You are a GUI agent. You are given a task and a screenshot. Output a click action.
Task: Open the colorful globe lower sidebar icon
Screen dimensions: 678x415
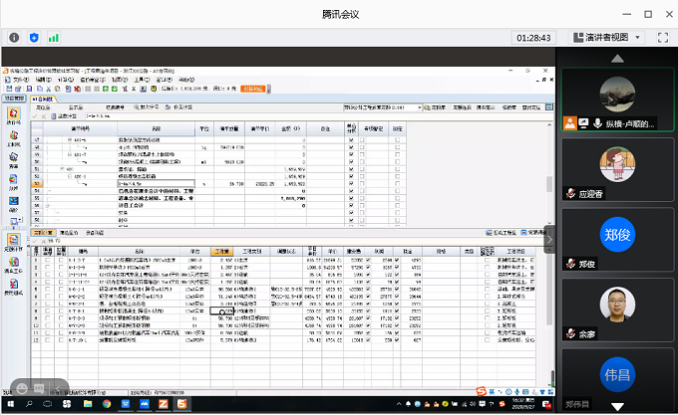(x=13, y=265)
